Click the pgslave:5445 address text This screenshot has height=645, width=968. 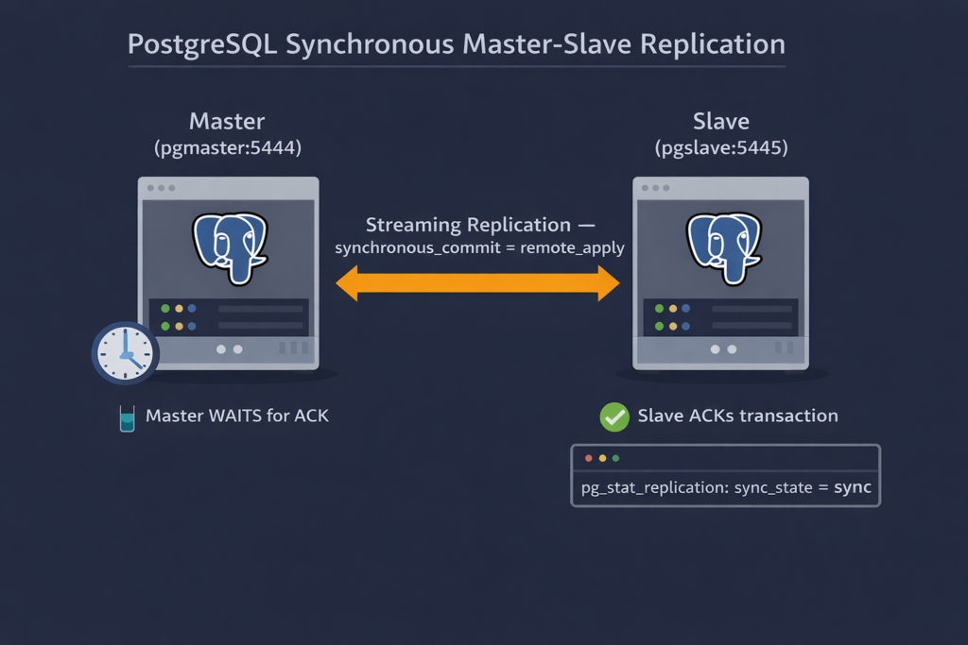[x=721, y=147]
